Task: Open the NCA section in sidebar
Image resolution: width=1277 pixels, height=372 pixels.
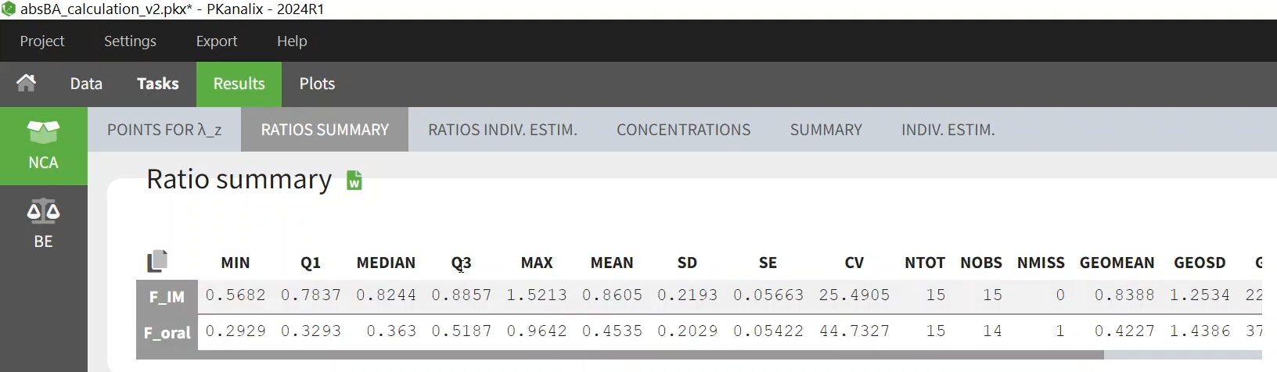Action: [43, 145]
